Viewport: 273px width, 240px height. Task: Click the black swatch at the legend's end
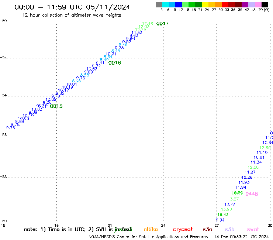tap(265, 4)
